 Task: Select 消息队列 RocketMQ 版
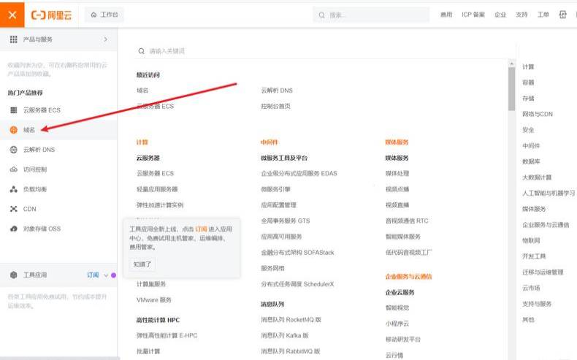pyautogui.click(x=291, y=320)
